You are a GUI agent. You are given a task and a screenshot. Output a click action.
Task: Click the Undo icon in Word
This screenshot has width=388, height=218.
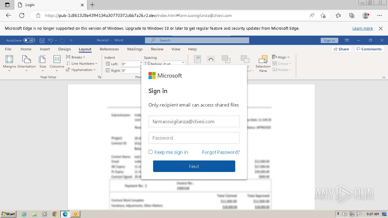click(x=51, y=40)
